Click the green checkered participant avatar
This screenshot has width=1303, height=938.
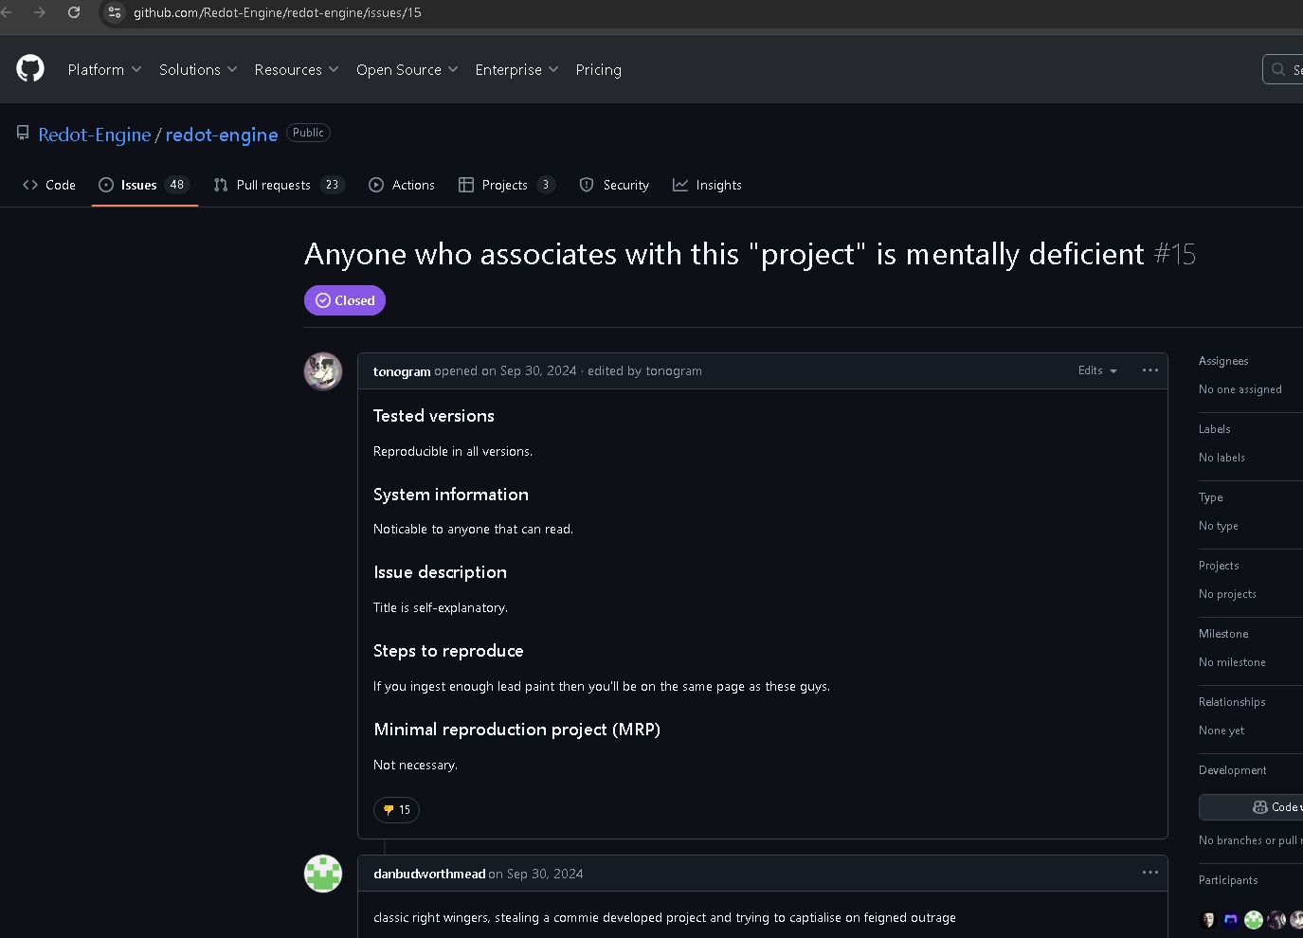(x=1254, y=919)
